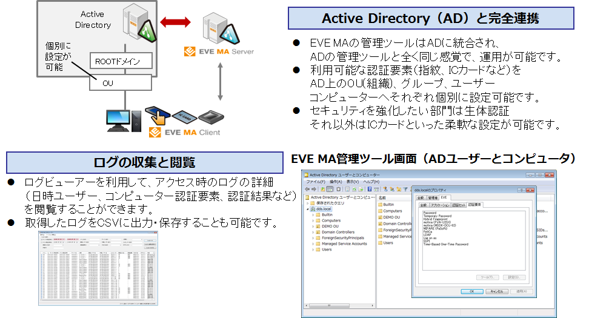
Task: Open outer 全般 tab beside 管理者
Action: pos(421,197)
